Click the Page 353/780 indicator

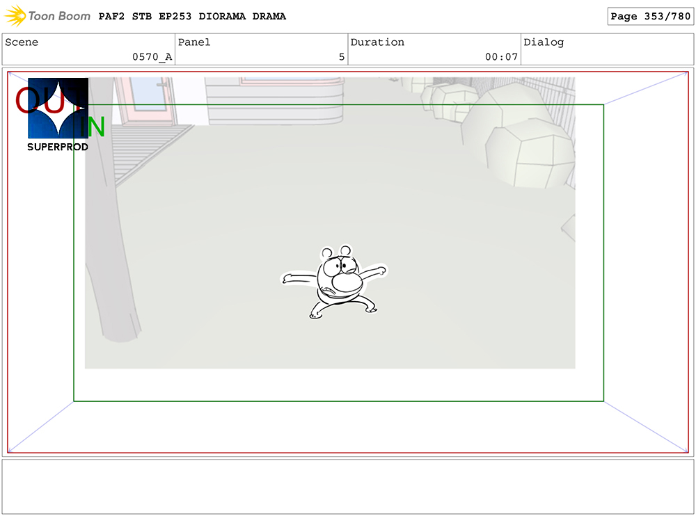click(650, 17)
